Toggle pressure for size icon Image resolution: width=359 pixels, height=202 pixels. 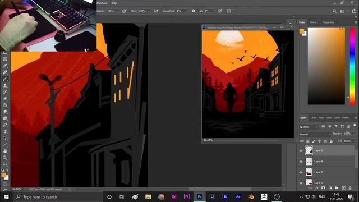point(220,11)
